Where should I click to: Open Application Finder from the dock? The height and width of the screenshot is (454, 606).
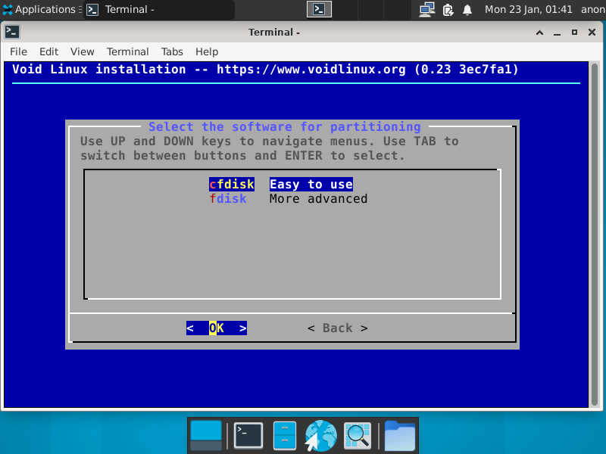click(x=358, y=436)
